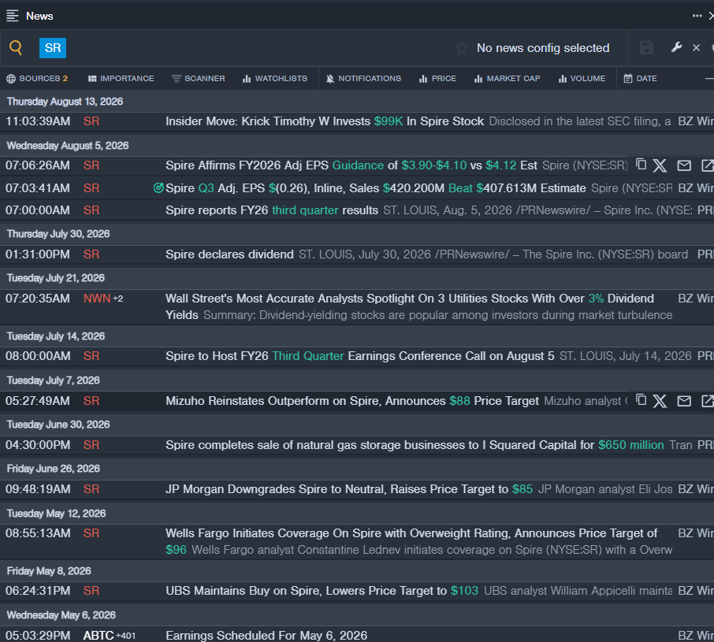The width and height of the screenshot is (714, 642).
Task: Share Spire Affirms FY2026 Guidance on X
Action: coord(660,165)
